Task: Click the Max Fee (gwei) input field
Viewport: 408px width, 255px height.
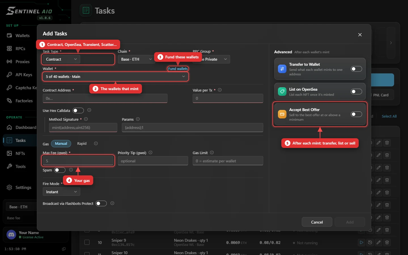Action: pyautogui.click(x=78, y=161)
